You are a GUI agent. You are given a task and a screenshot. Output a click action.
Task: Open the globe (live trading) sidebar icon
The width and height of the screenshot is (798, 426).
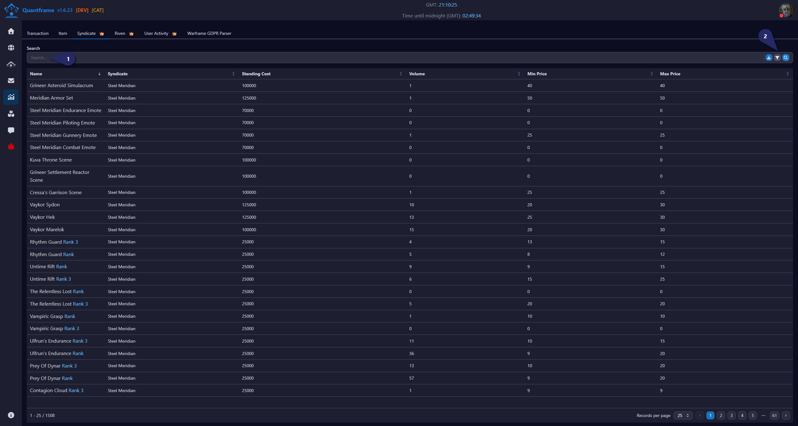[11, 48]
